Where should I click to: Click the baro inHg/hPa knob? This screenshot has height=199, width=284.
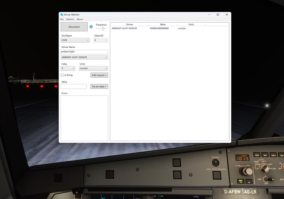246,171
